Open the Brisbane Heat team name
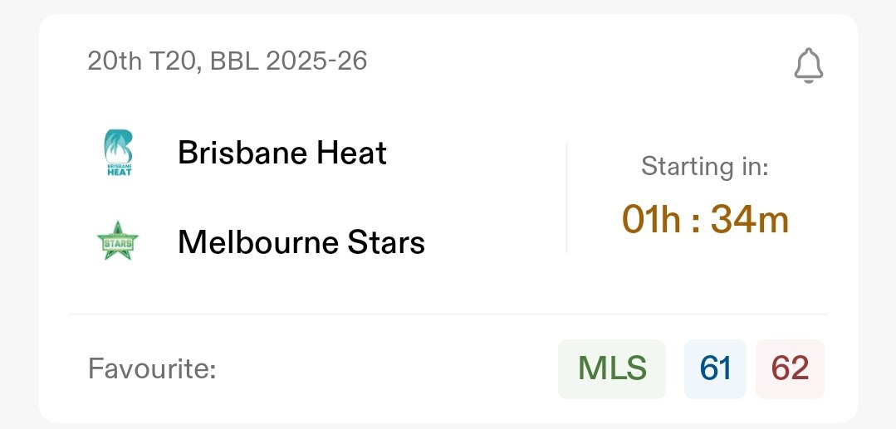 [x=282, y=154]
